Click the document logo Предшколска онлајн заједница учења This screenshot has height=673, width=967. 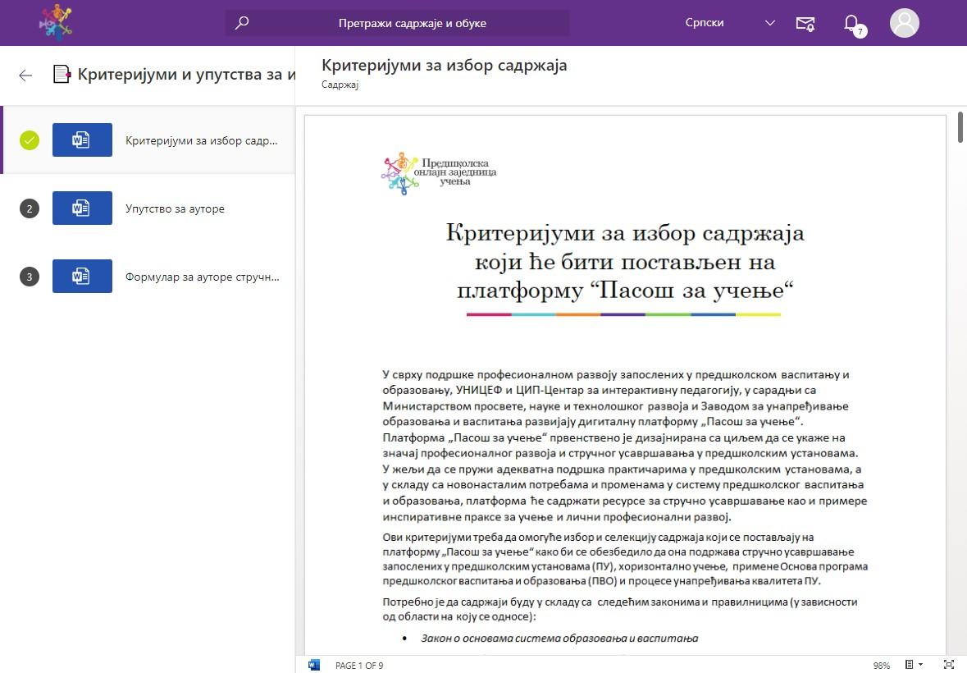pyautogui.click(x=439, y=172)
